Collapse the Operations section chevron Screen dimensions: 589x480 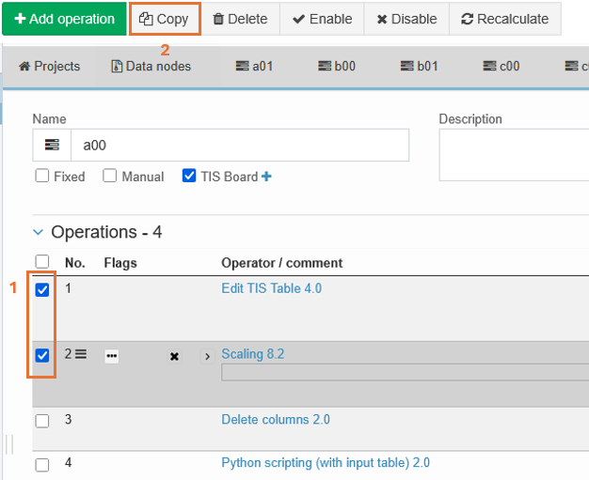pos(38,232)
